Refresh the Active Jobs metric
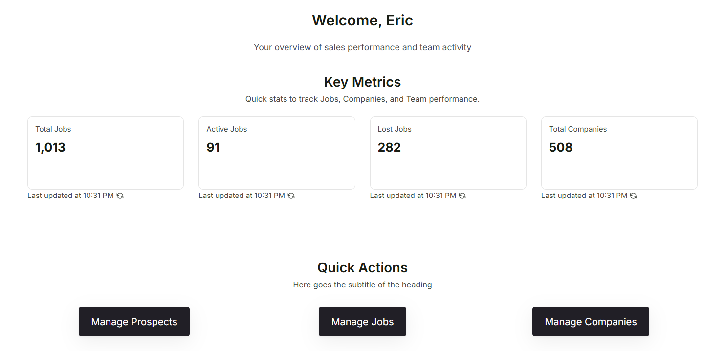726x351 pixels. coord(291,196)
